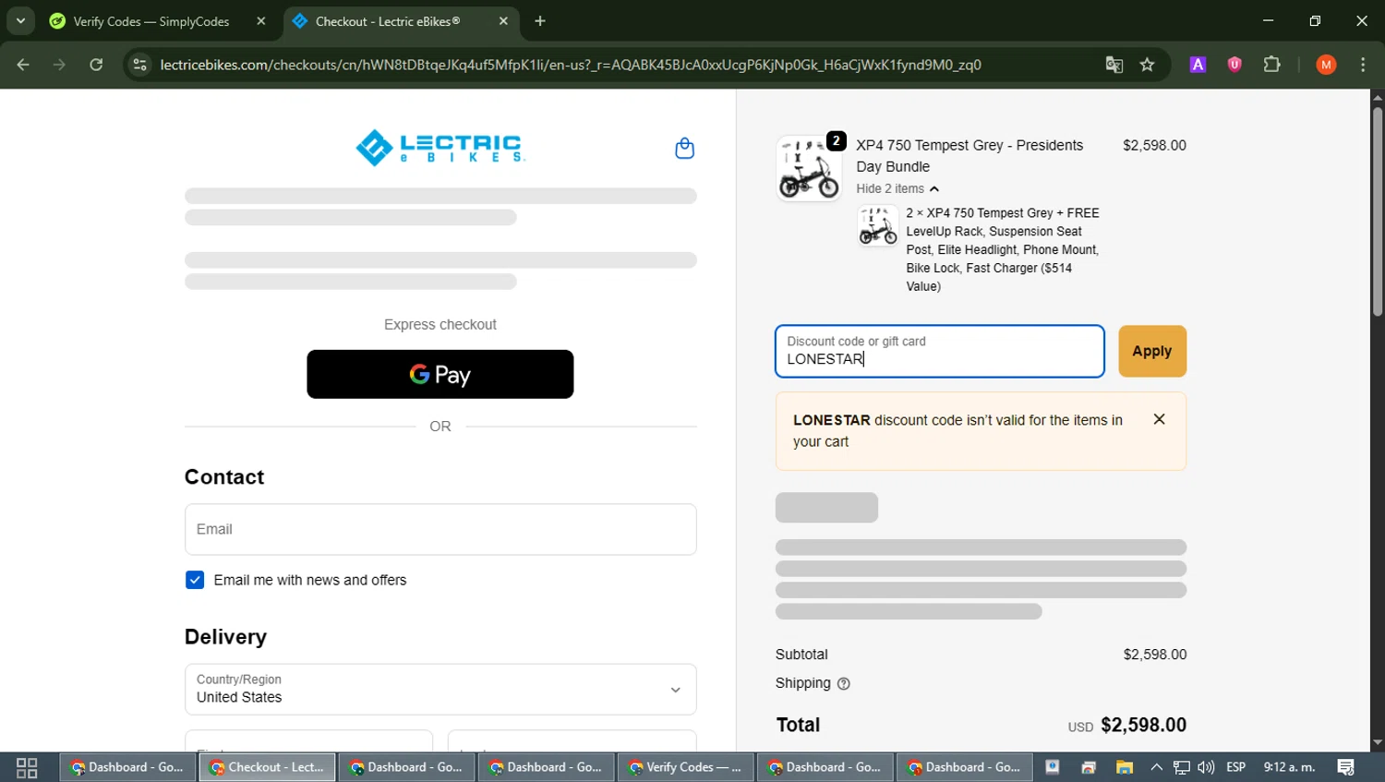Reload the checkout page
Viewport: 1385px width, 782px height.
tap(96, 65)
